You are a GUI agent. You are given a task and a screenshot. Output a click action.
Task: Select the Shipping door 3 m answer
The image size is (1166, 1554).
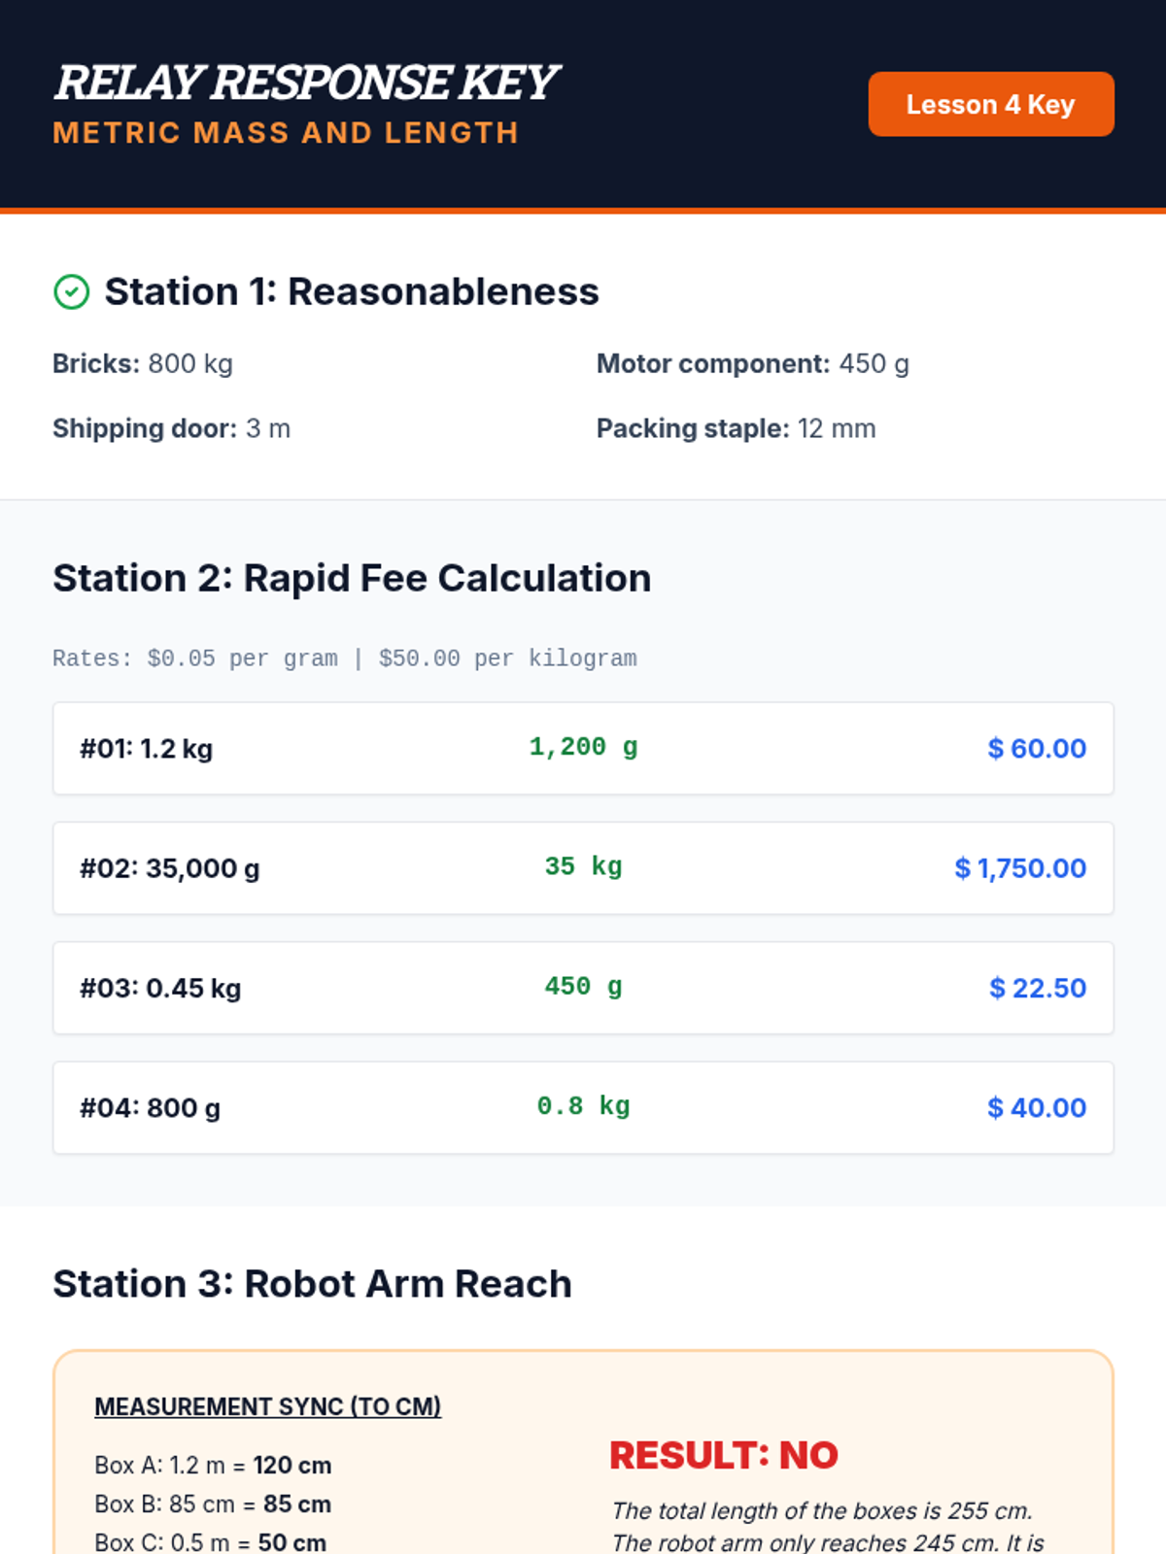point(171,428)
